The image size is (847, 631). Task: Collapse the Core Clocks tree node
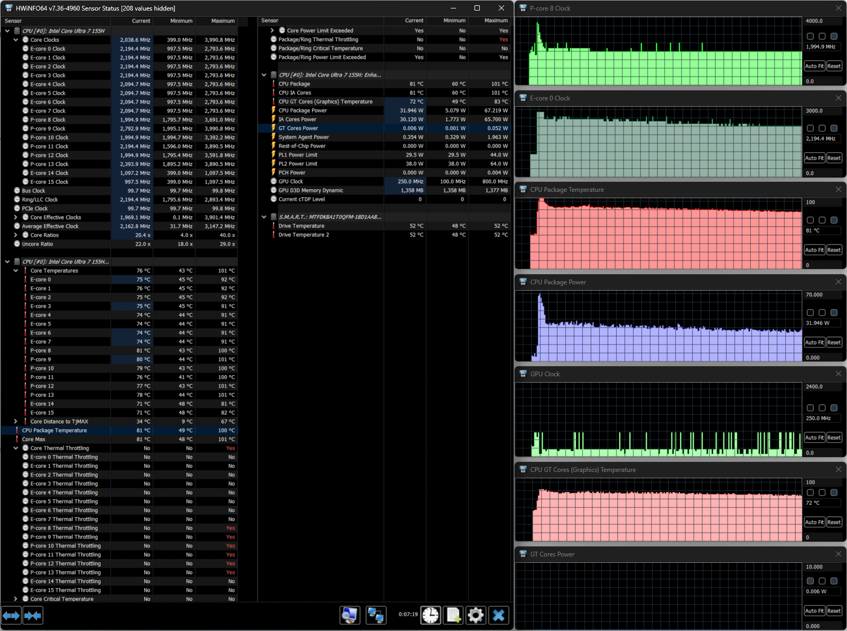coord(16,40)
